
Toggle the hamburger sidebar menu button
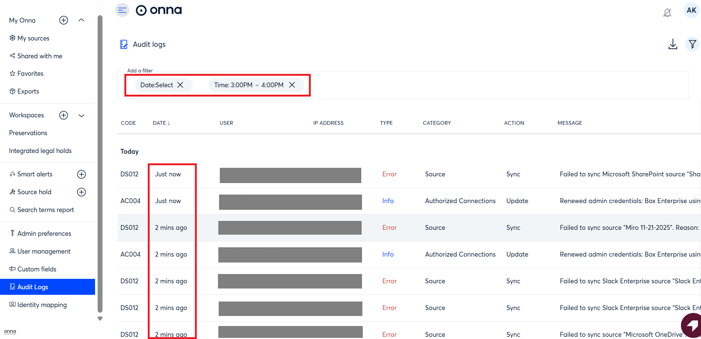click(122, 10)
